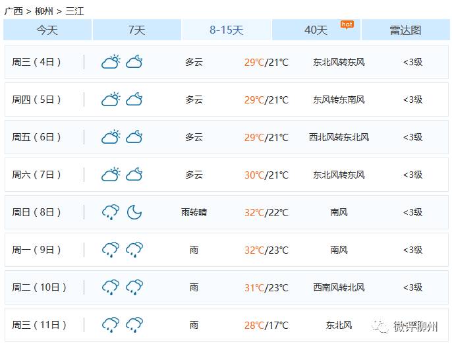The width and height of the screenshot is (452, 346).
Task: Select the 8-15天 tab
Action: [x=227, y=30]
